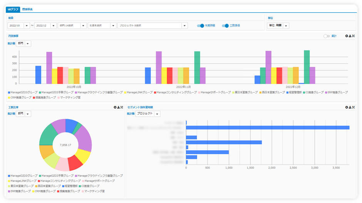Toggle the 作業時間 switch off
This screenshot has width=362, height=203.
(200, 26)
